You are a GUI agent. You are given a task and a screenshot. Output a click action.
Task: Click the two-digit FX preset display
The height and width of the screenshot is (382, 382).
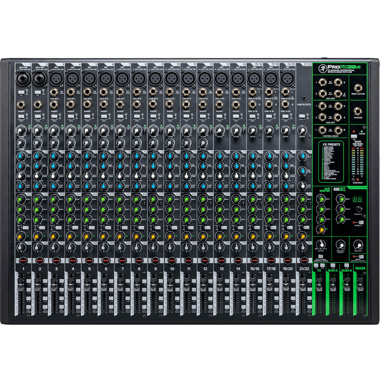pyautogui.click(x=358, y=200)
